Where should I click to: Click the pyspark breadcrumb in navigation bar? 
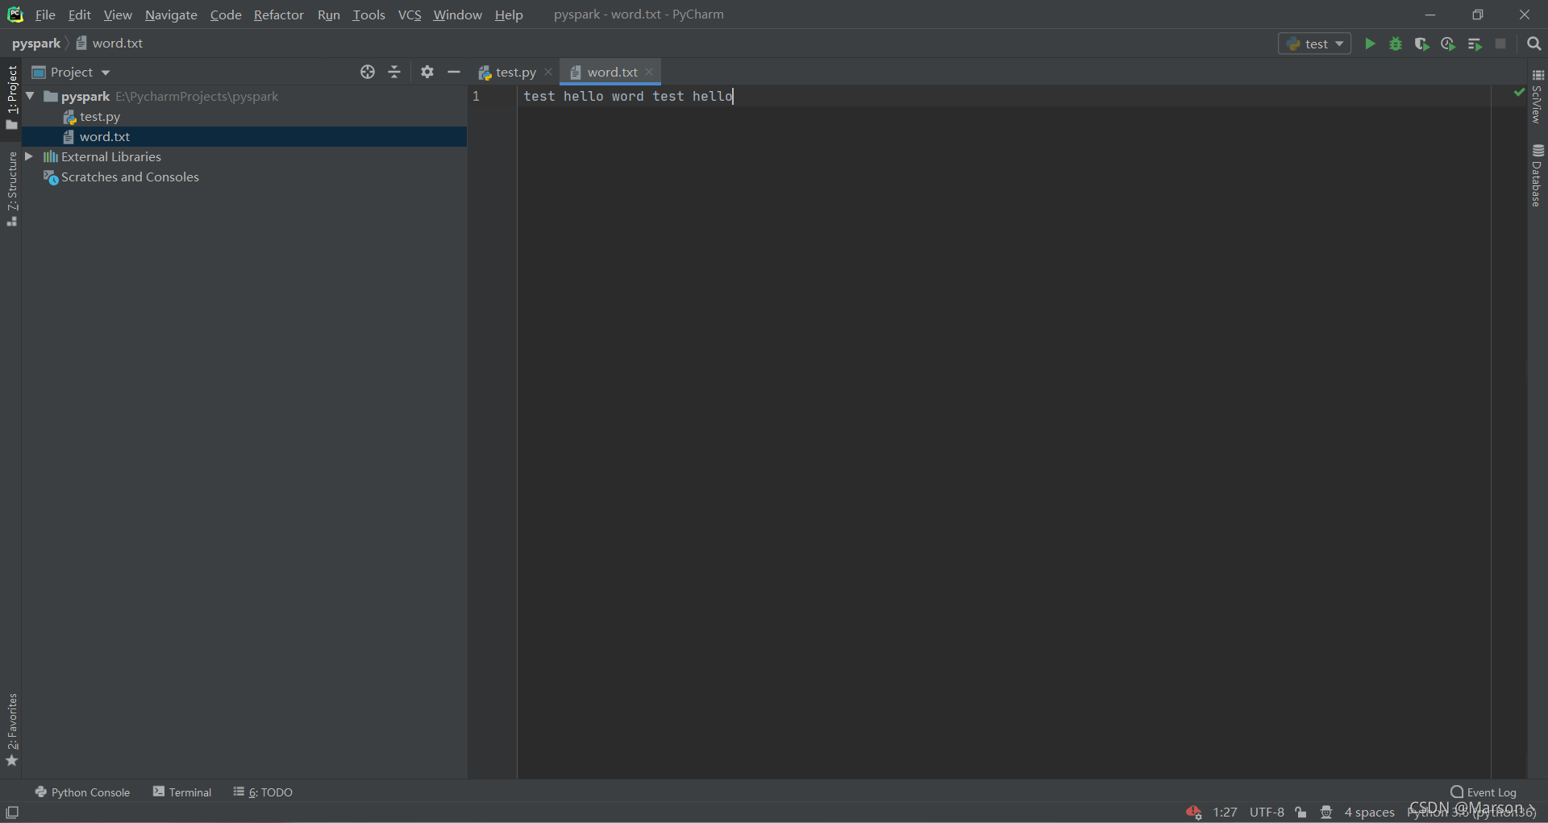click(36, 44)
